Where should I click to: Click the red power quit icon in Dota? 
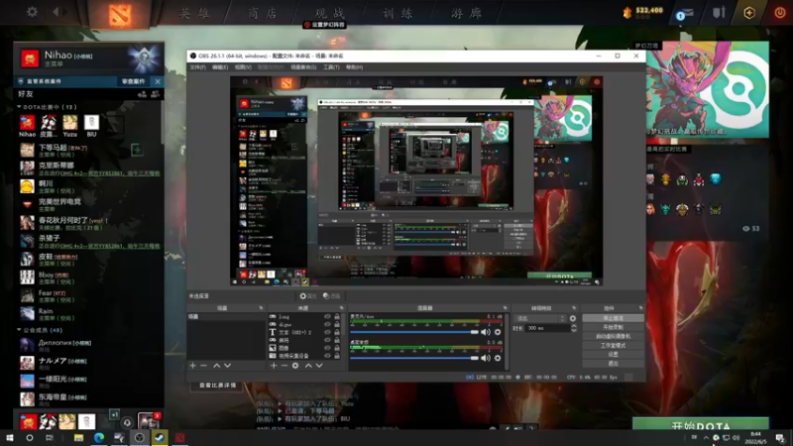(x=779, y=13)
